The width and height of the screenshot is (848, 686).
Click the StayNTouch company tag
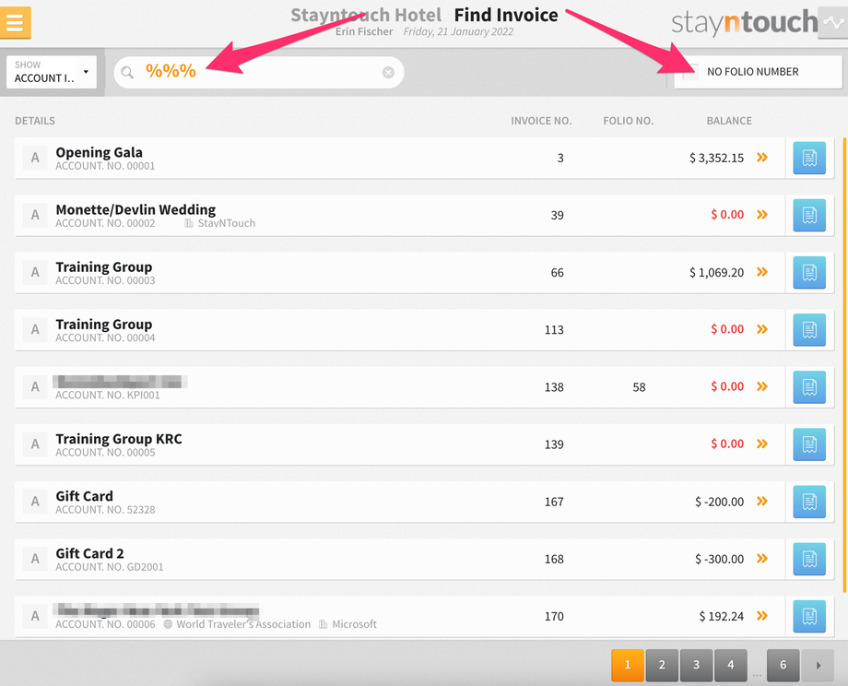pos(220,223)
